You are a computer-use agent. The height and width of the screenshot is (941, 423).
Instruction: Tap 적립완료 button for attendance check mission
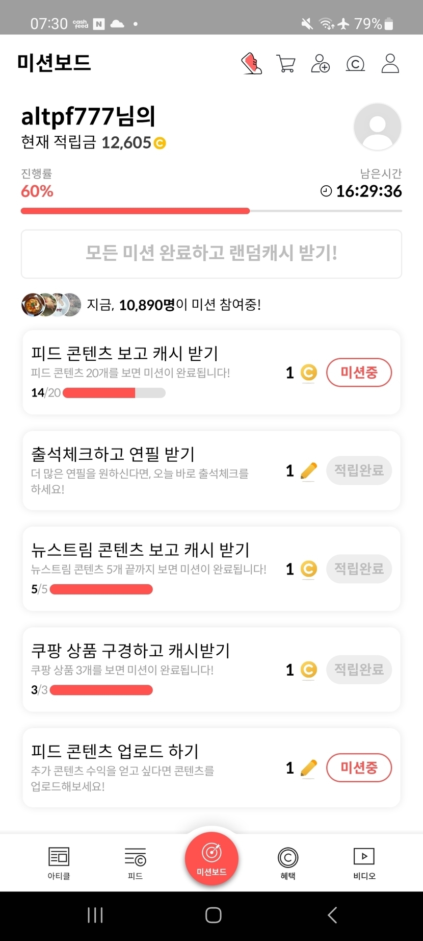tap(359, 471)
